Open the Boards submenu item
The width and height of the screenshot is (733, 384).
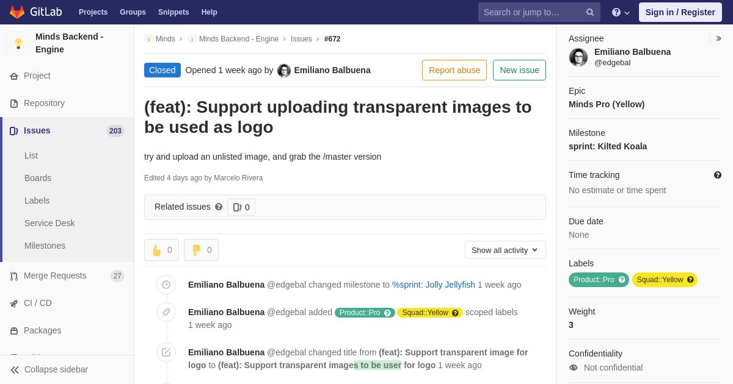[38, 178]
